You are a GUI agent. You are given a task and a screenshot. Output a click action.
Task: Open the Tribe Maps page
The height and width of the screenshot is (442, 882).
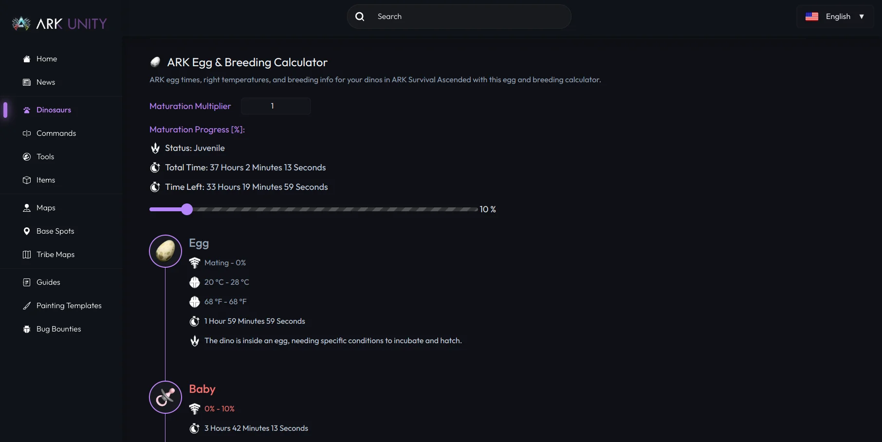click(x=55, y=255)
